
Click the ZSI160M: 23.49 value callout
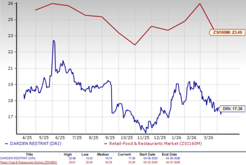(226, 32)
